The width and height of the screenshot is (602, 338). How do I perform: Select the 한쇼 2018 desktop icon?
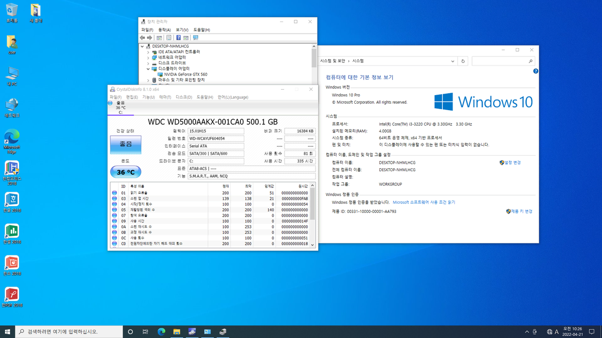pos(12,265)
